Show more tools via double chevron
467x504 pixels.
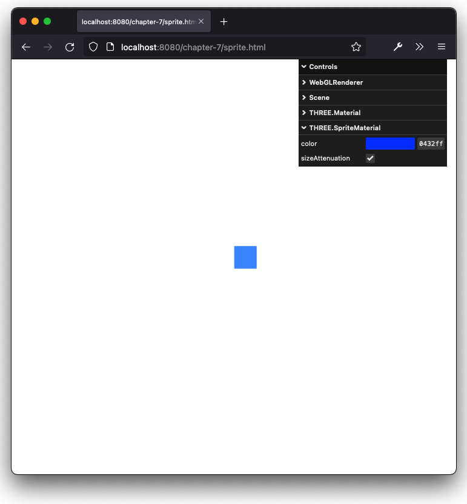coord(419,47)
